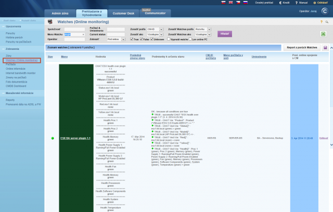333x212 pixels.
Task: Open ESX BA server plugin 1.1 watch
Action: click(75, 138)
